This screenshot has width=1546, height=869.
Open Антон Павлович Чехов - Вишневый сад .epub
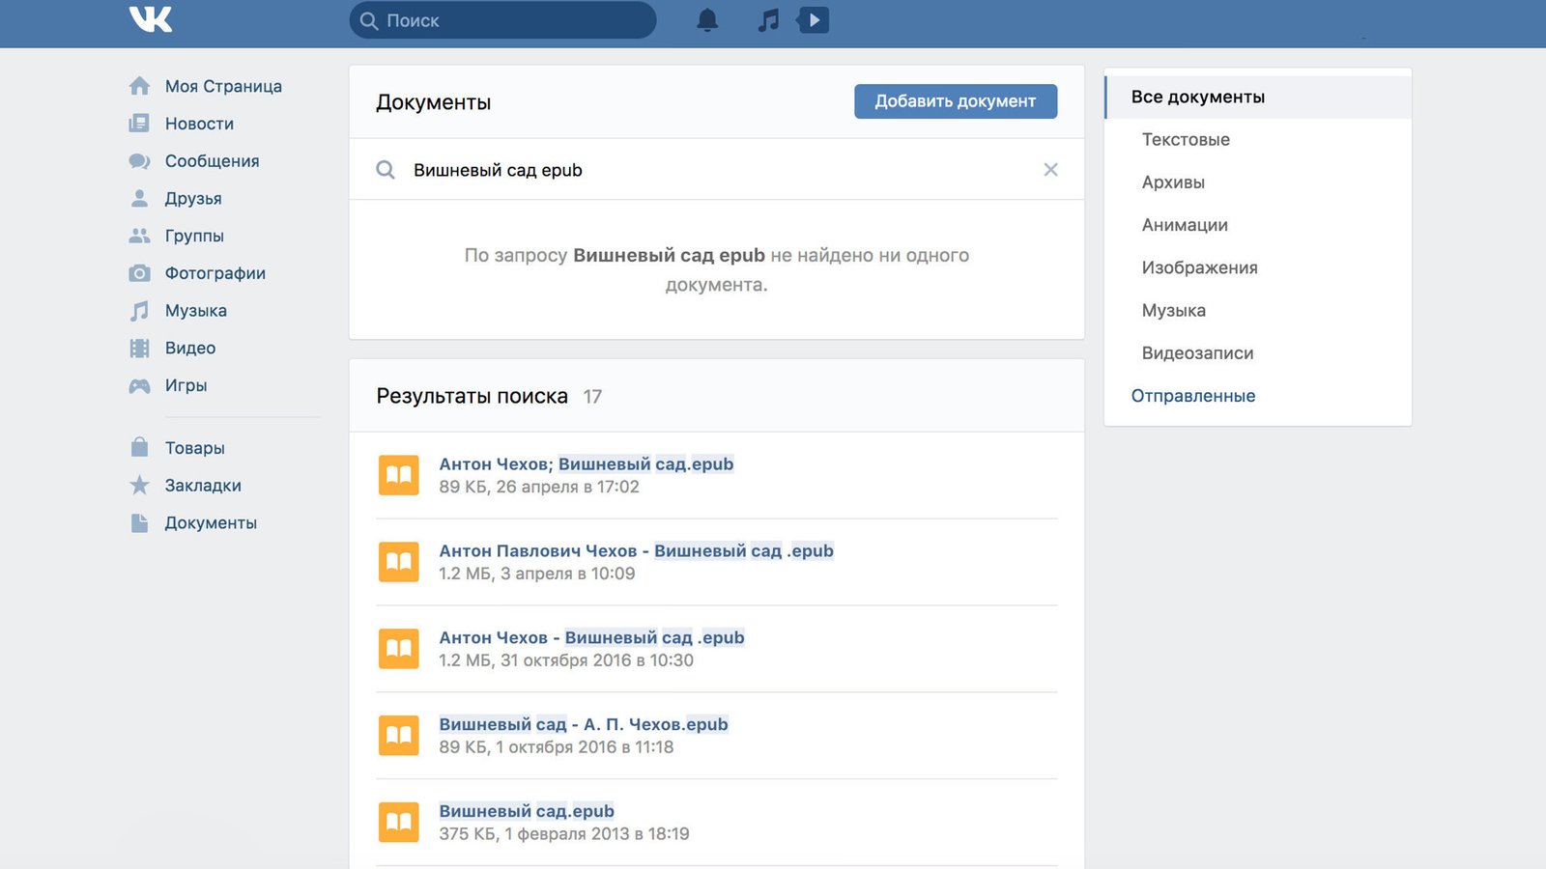636,550
